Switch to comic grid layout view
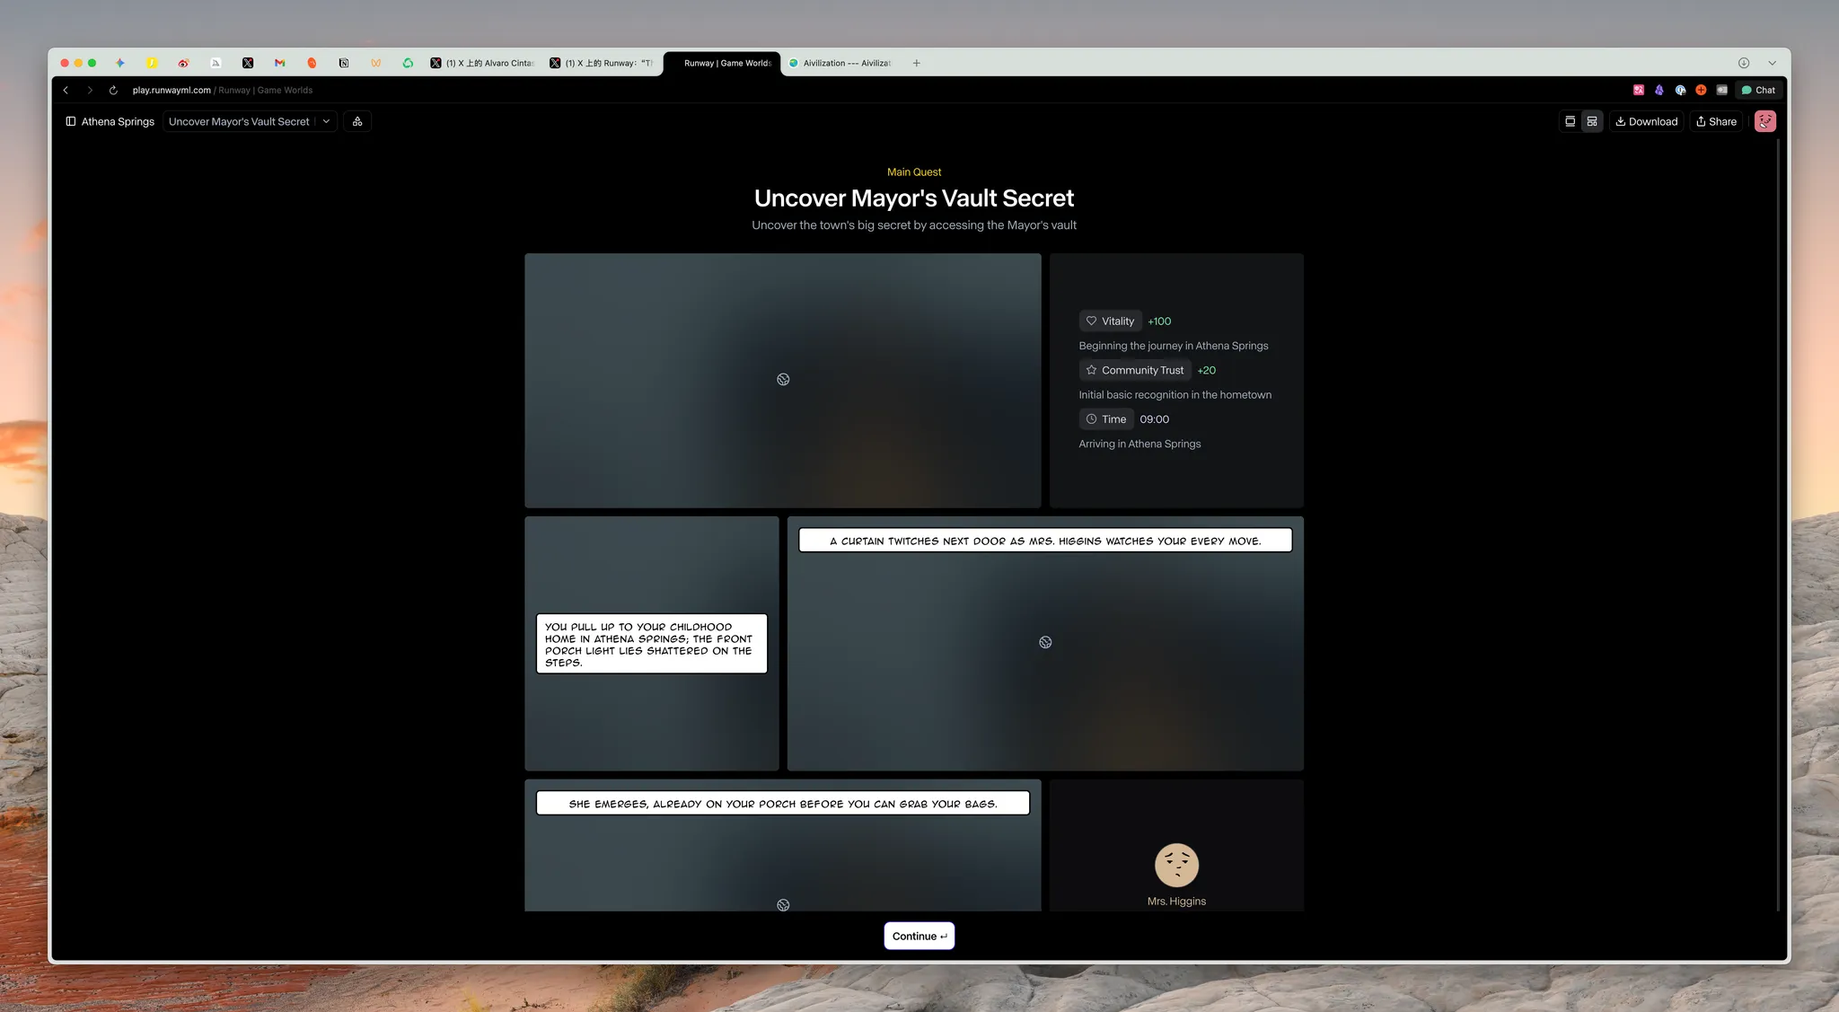1839x1012 pixels. [1592, 121]
